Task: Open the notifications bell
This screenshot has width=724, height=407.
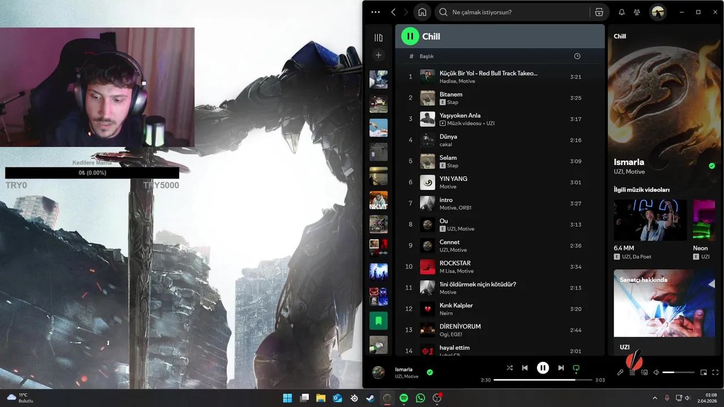Action: [622, 12]
